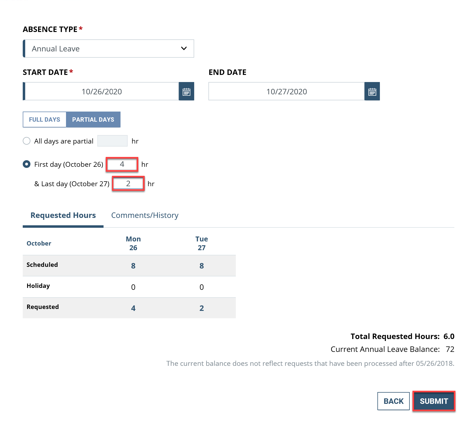Click the dropdown chevron on Absence Type
Image resolution: width=476 pixels, height=432 pixels.
[184, 48]
